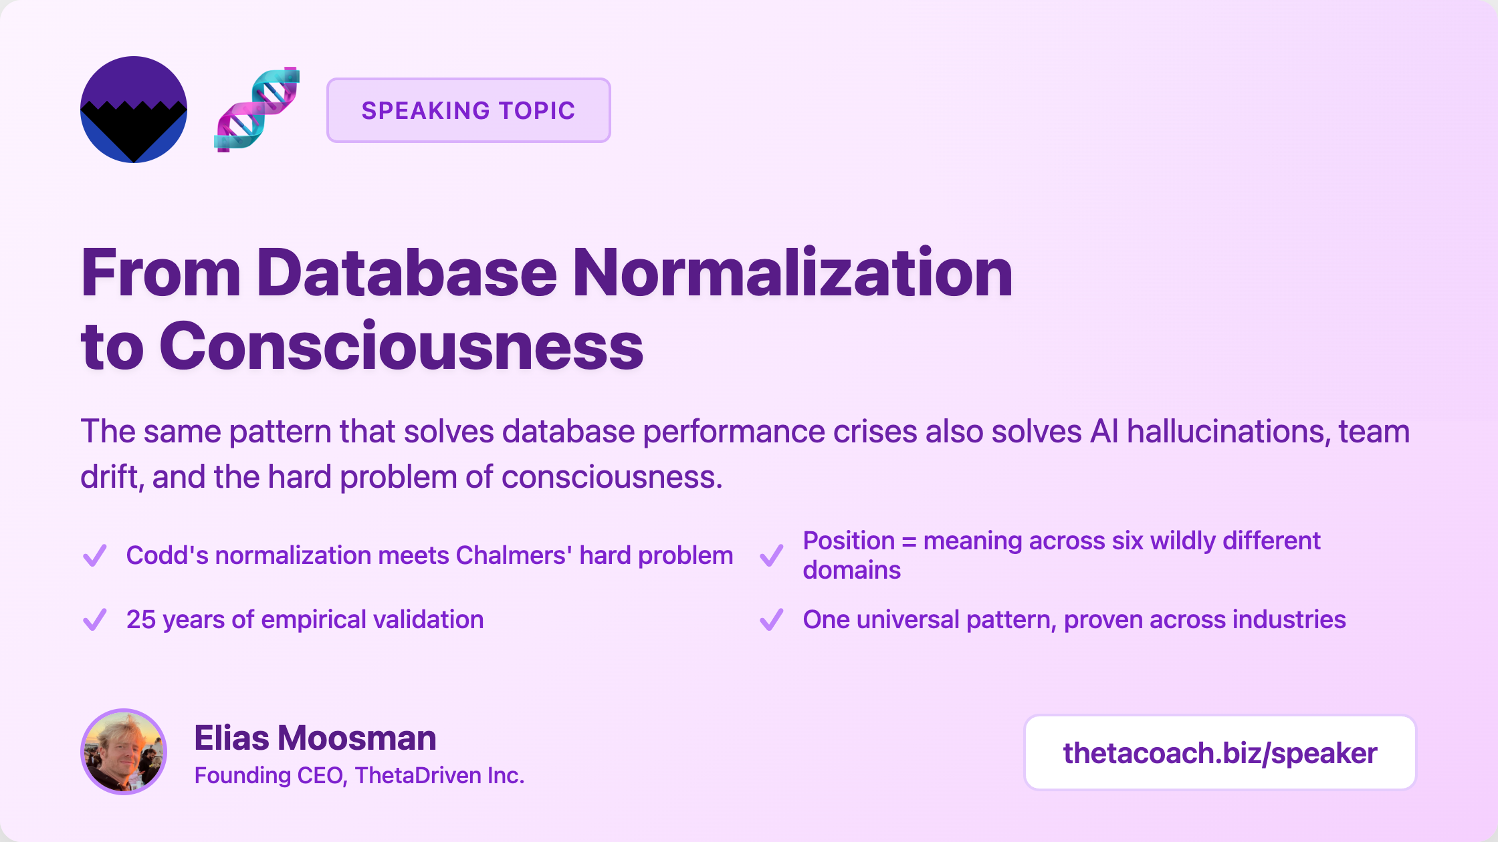Viewport: 1498px width, 842px height.
Task: Click the headline From Database Normalization
Action: coord(546,273)
